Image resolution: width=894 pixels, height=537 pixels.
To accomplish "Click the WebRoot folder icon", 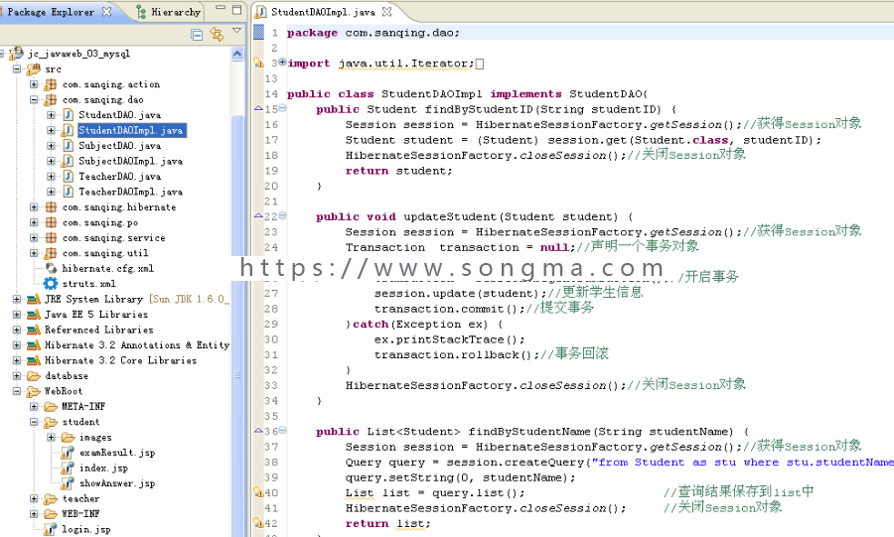I will click(34, 391).
